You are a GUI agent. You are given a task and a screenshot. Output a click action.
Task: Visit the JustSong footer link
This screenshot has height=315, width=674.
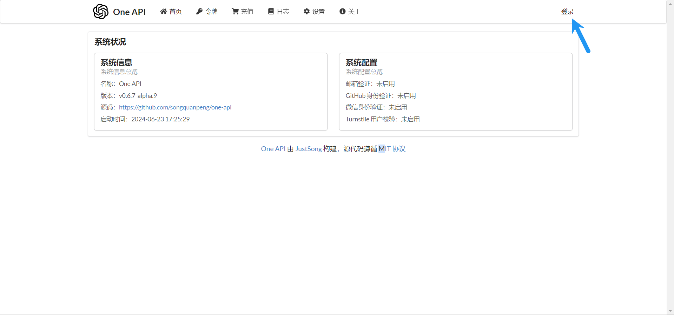pos(308,149)
